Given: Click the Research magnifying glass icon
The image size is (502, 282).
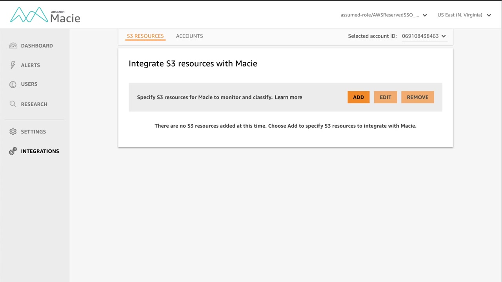Looking at the screenshot, I should point(13,104).
